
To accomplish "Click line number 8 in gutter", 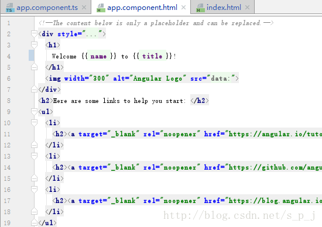I will point(9,101).
